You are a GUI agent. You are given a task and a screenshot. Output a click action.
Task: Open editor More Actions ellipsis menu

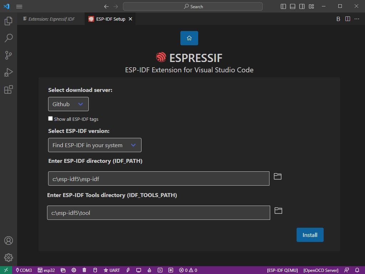coord(357,19)
